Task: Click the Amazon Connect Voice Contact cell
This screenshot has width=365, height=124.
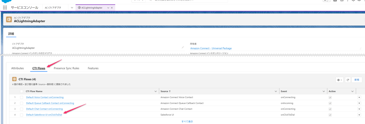Action: point(177,97)
